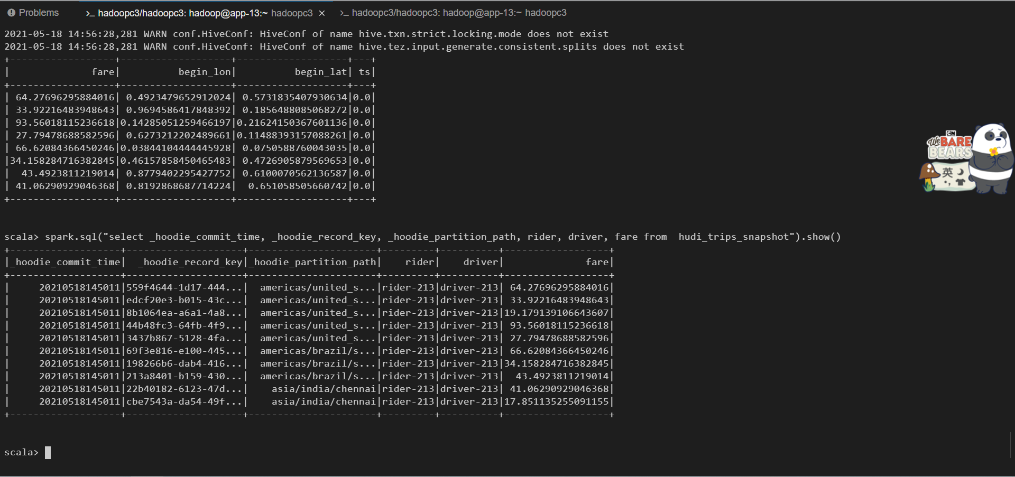1015x477 pixels.
Task: Open the IME skin shirt icon
Action: pyautogui.click(x=961, y=182)
